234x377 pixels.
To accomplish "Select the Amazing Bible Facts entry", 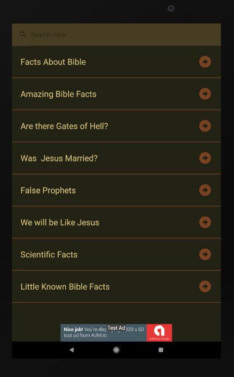I will click(x=116, y=94).
